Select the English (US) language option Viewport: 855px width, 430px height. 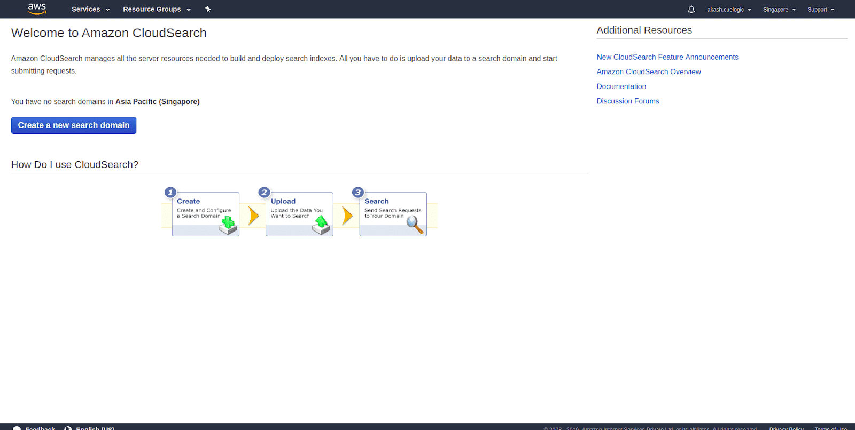(95, 428)
